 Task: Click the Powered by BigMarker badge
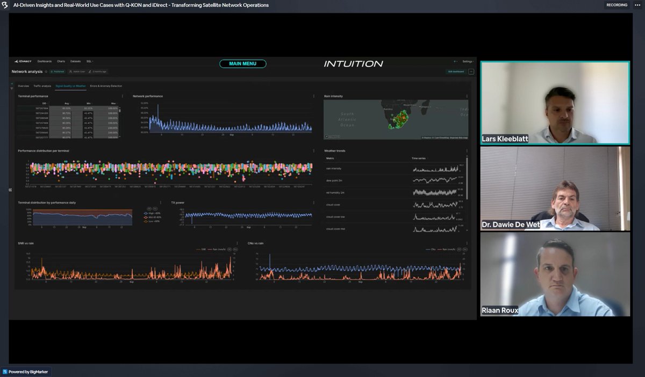(26, 372)
